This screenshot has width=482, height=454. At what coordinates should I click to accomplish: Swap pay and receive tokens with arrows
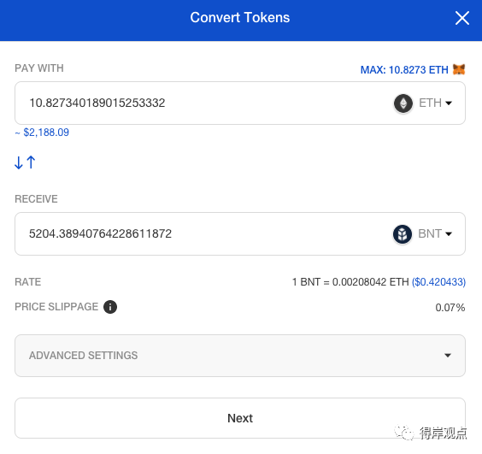(x=25, y=162)
